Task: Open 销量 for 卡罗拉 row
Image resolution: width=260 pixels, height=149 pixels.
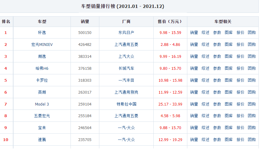Action: 194,80
